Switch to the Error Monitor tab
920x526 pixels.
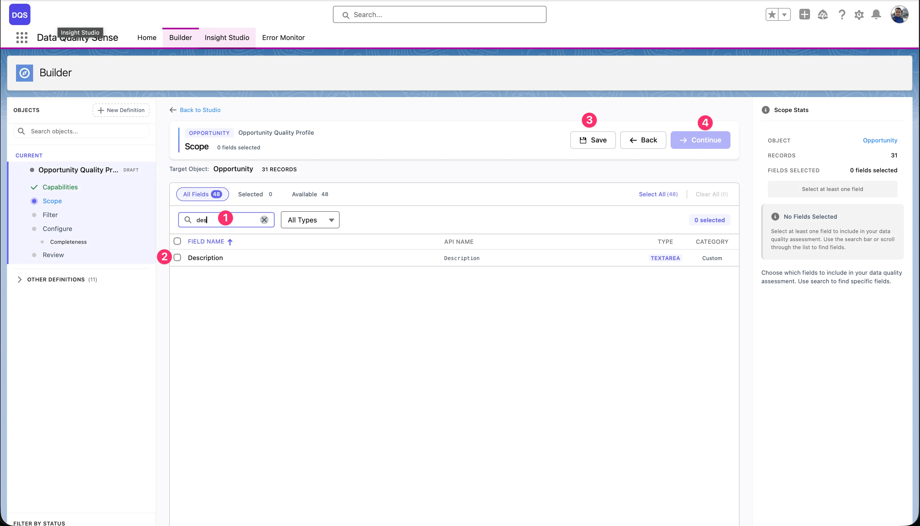pyautogui.click(x=284, y=38)
